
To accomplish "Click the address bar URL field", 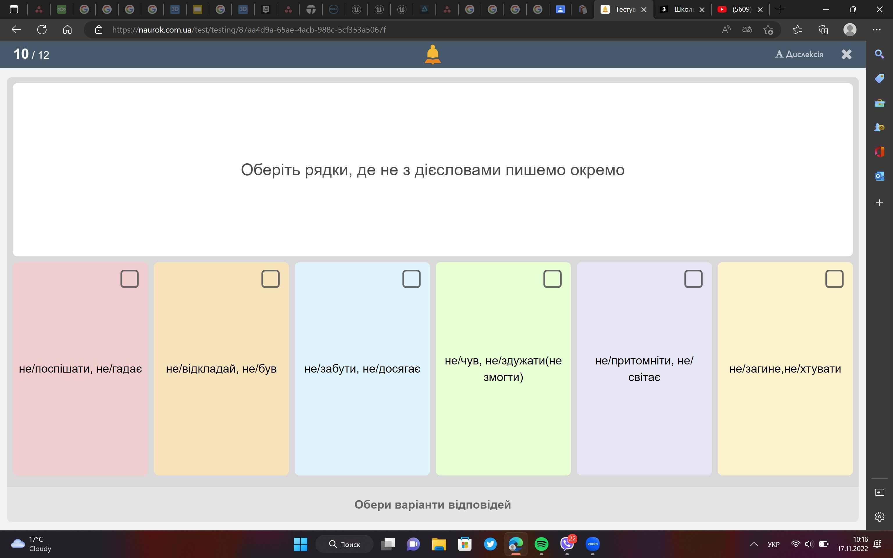I will pos(249,30).
